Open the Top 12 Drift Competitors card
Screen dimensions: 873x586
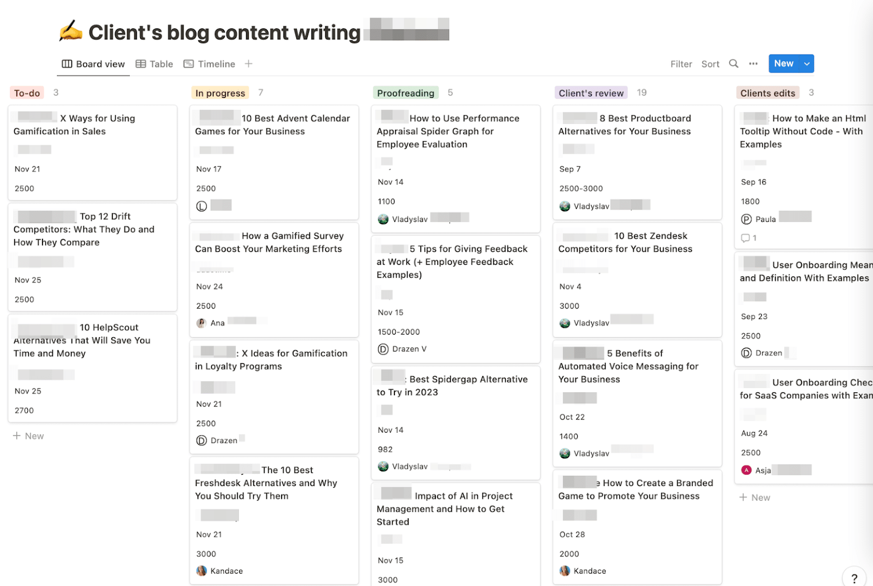coord(87,229)
